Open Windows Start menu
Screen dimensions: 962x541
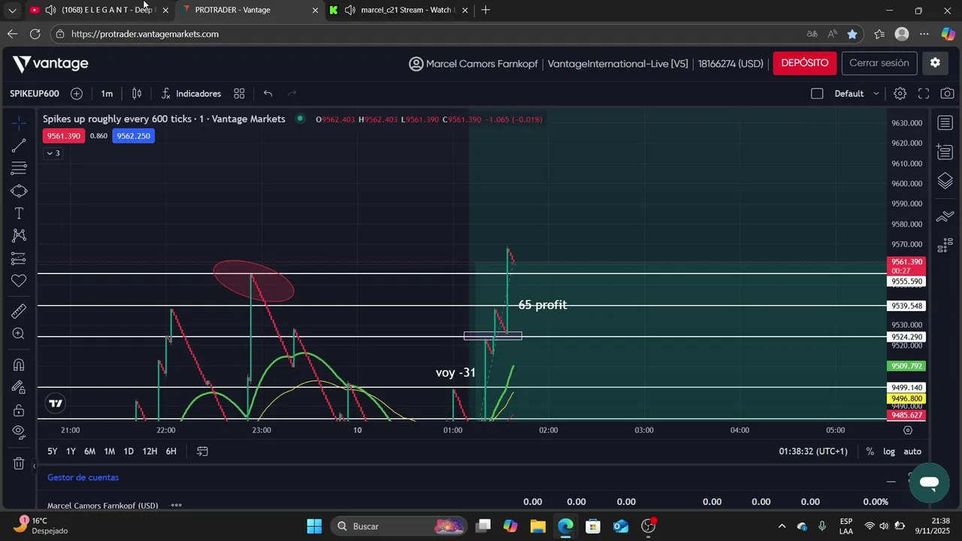pos(314,526)
